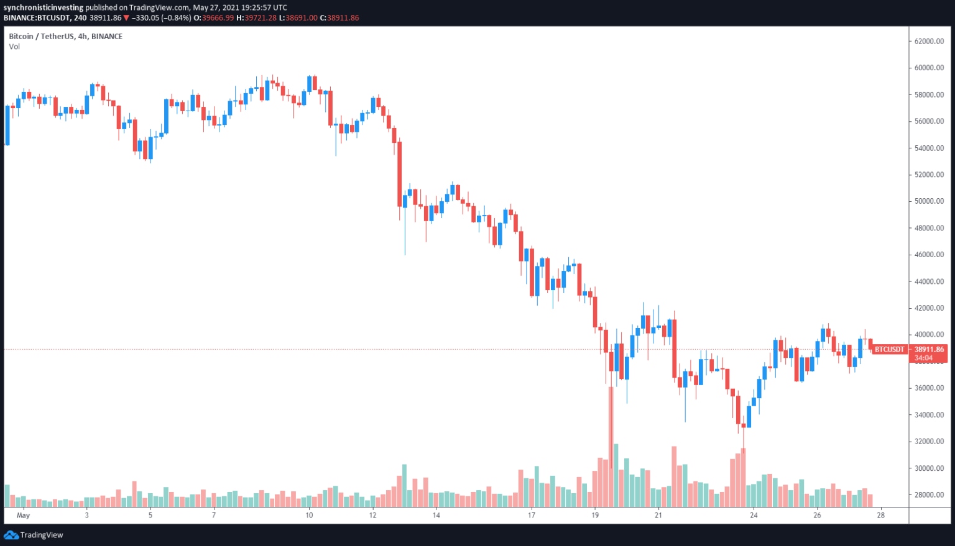
Task: Click the red down-arrow price change indicator
Action: [x=126, y=18]
